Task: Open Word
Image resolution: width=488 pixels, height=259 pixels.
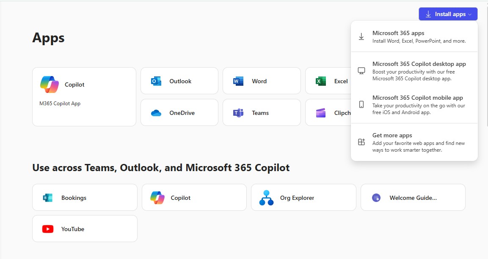Action: [x=259, y=81]
